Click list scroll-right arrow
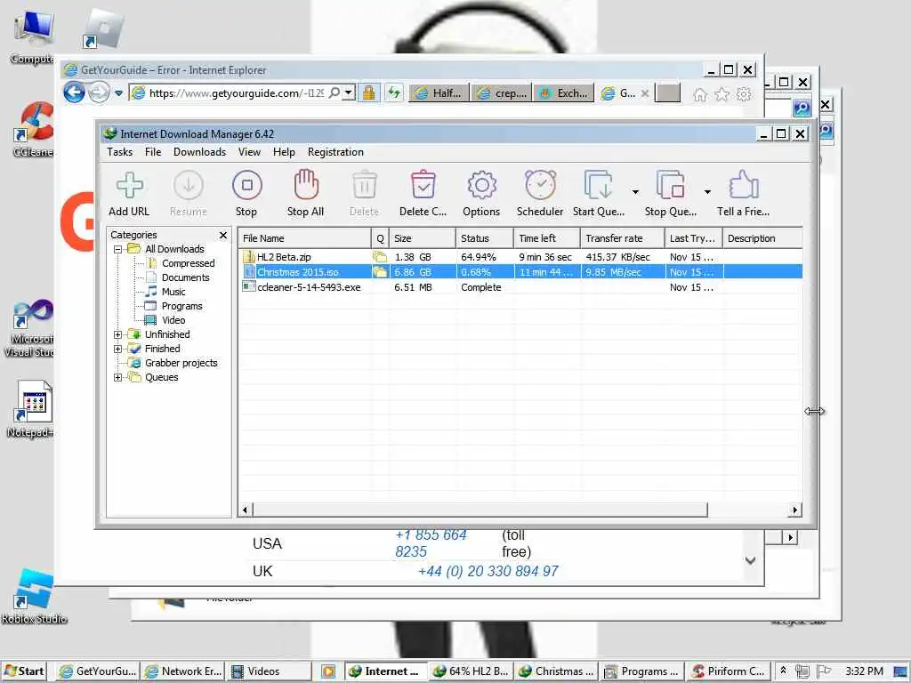The height and width of the screenshot is (683, 911). [x=794, y=510]
